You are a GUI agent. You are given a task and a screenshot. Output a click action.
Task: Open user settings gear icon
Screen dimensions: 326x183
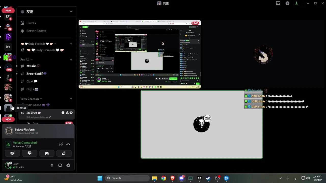[x=68, y=165]
